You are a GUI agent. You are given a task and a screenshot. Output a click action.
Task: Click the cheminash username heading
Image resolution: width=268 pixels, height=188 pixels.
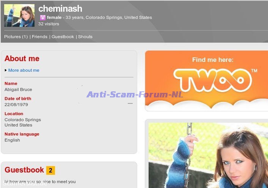[60, 9]
